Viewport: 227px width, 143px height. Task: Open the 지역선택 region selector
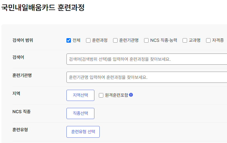[x=80, y=95]
